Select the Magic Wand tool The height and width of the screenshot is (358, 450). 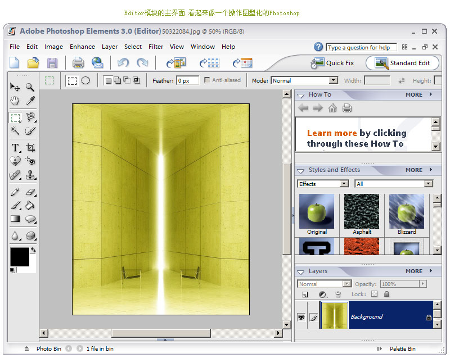pos(15,131)
